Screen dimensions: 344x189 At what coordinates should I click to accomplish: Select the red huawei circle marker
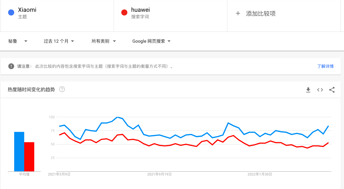(125, 12)
